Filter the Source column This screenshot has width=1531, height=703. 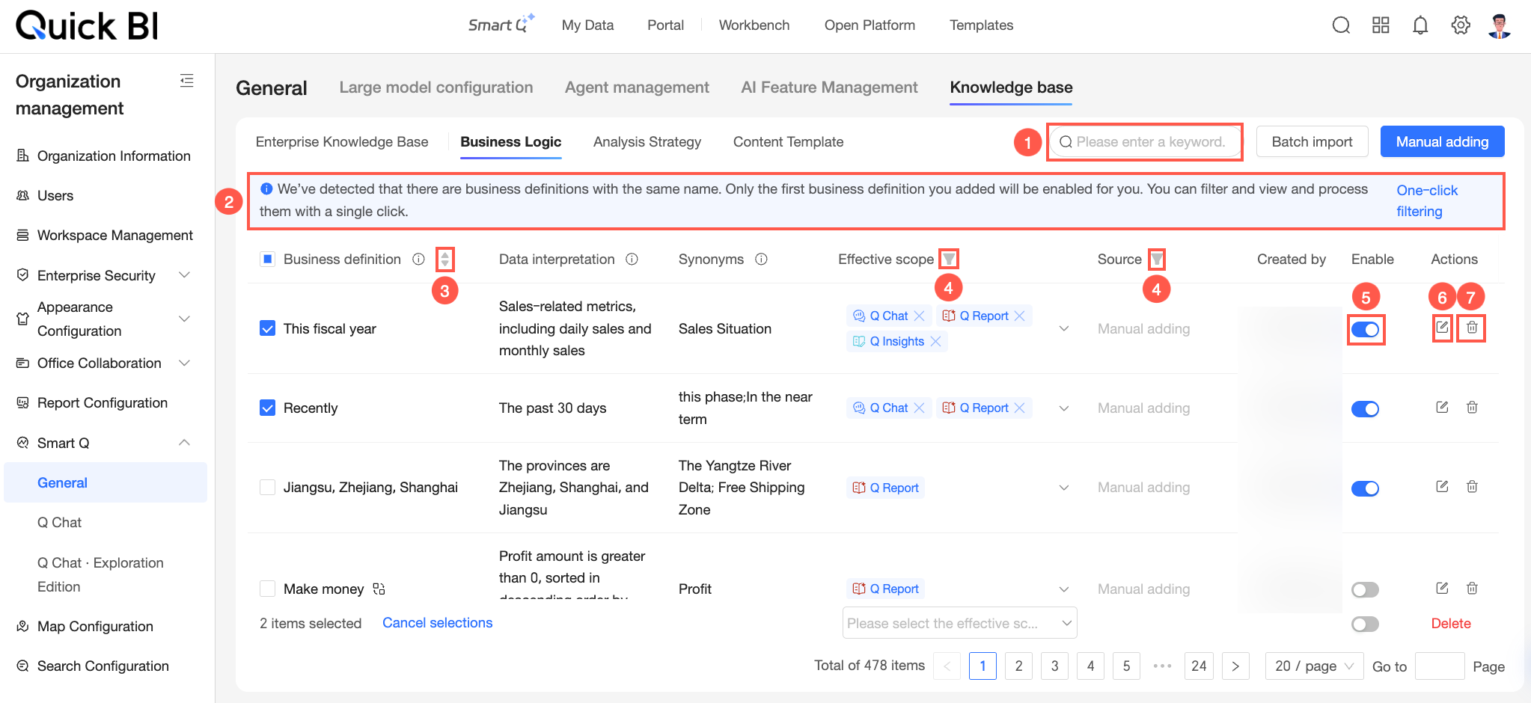[x=1157, y=260]
